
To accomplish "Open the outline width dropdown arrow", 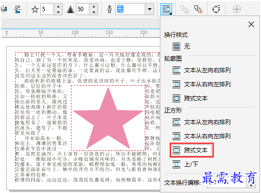I will (150, 9).
